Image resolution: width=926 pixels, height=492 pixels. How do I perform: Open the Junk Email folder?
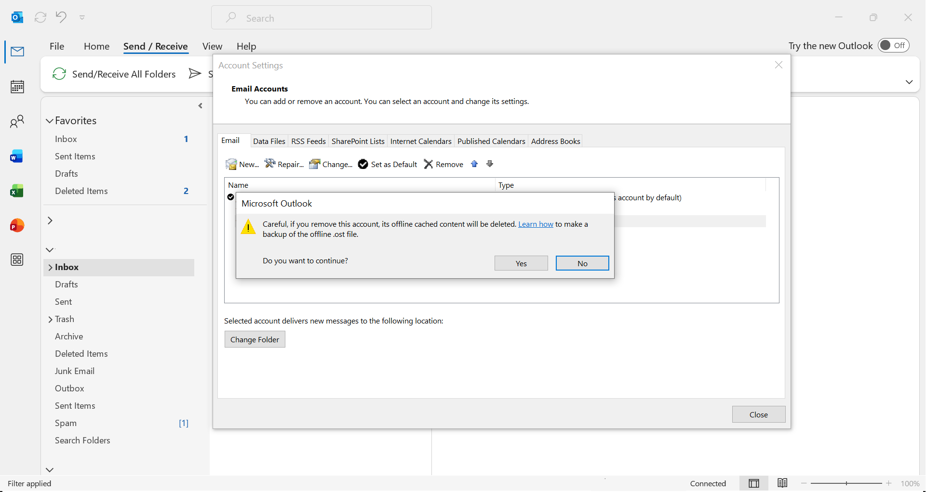click(75, 371)
